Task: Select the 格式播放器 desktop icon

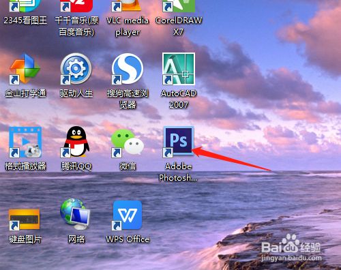Action: [25, 142]
